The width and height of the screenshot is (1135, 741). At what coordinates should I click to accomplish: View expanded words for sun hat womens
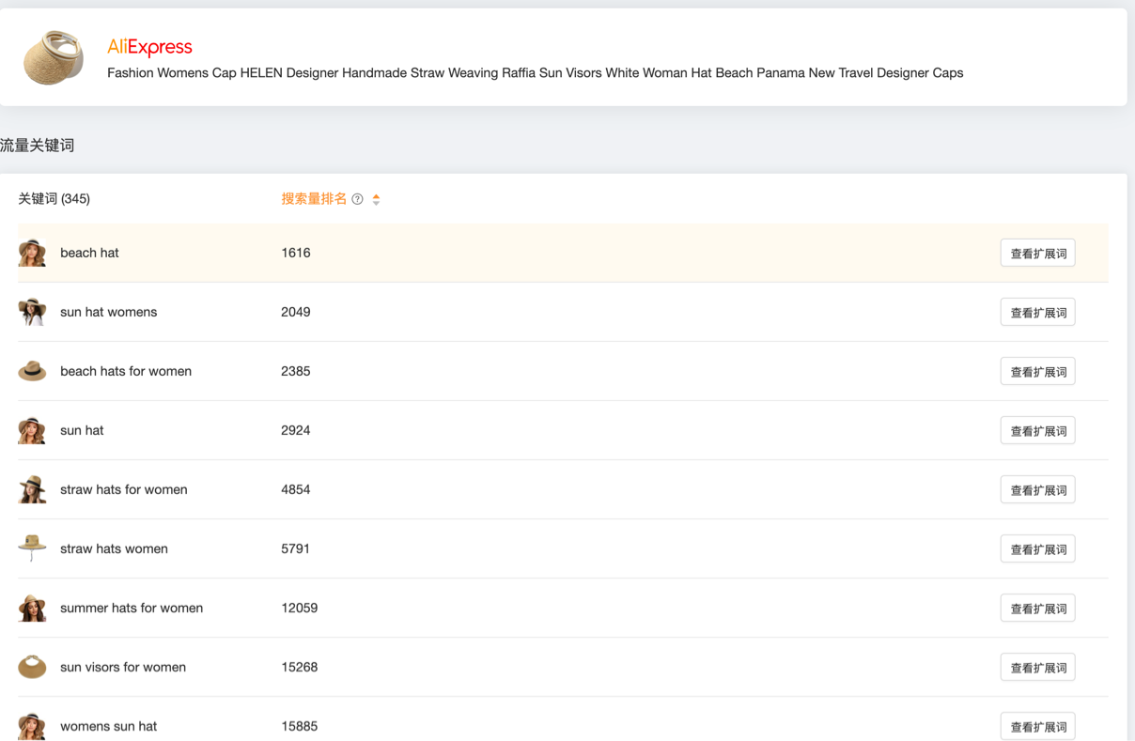pos(1037,313)
